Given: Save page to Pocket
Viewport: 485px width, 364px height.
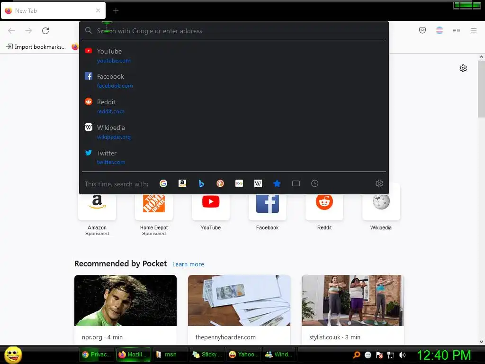Looking at the screenshot, I should click(x=422, y=30).
